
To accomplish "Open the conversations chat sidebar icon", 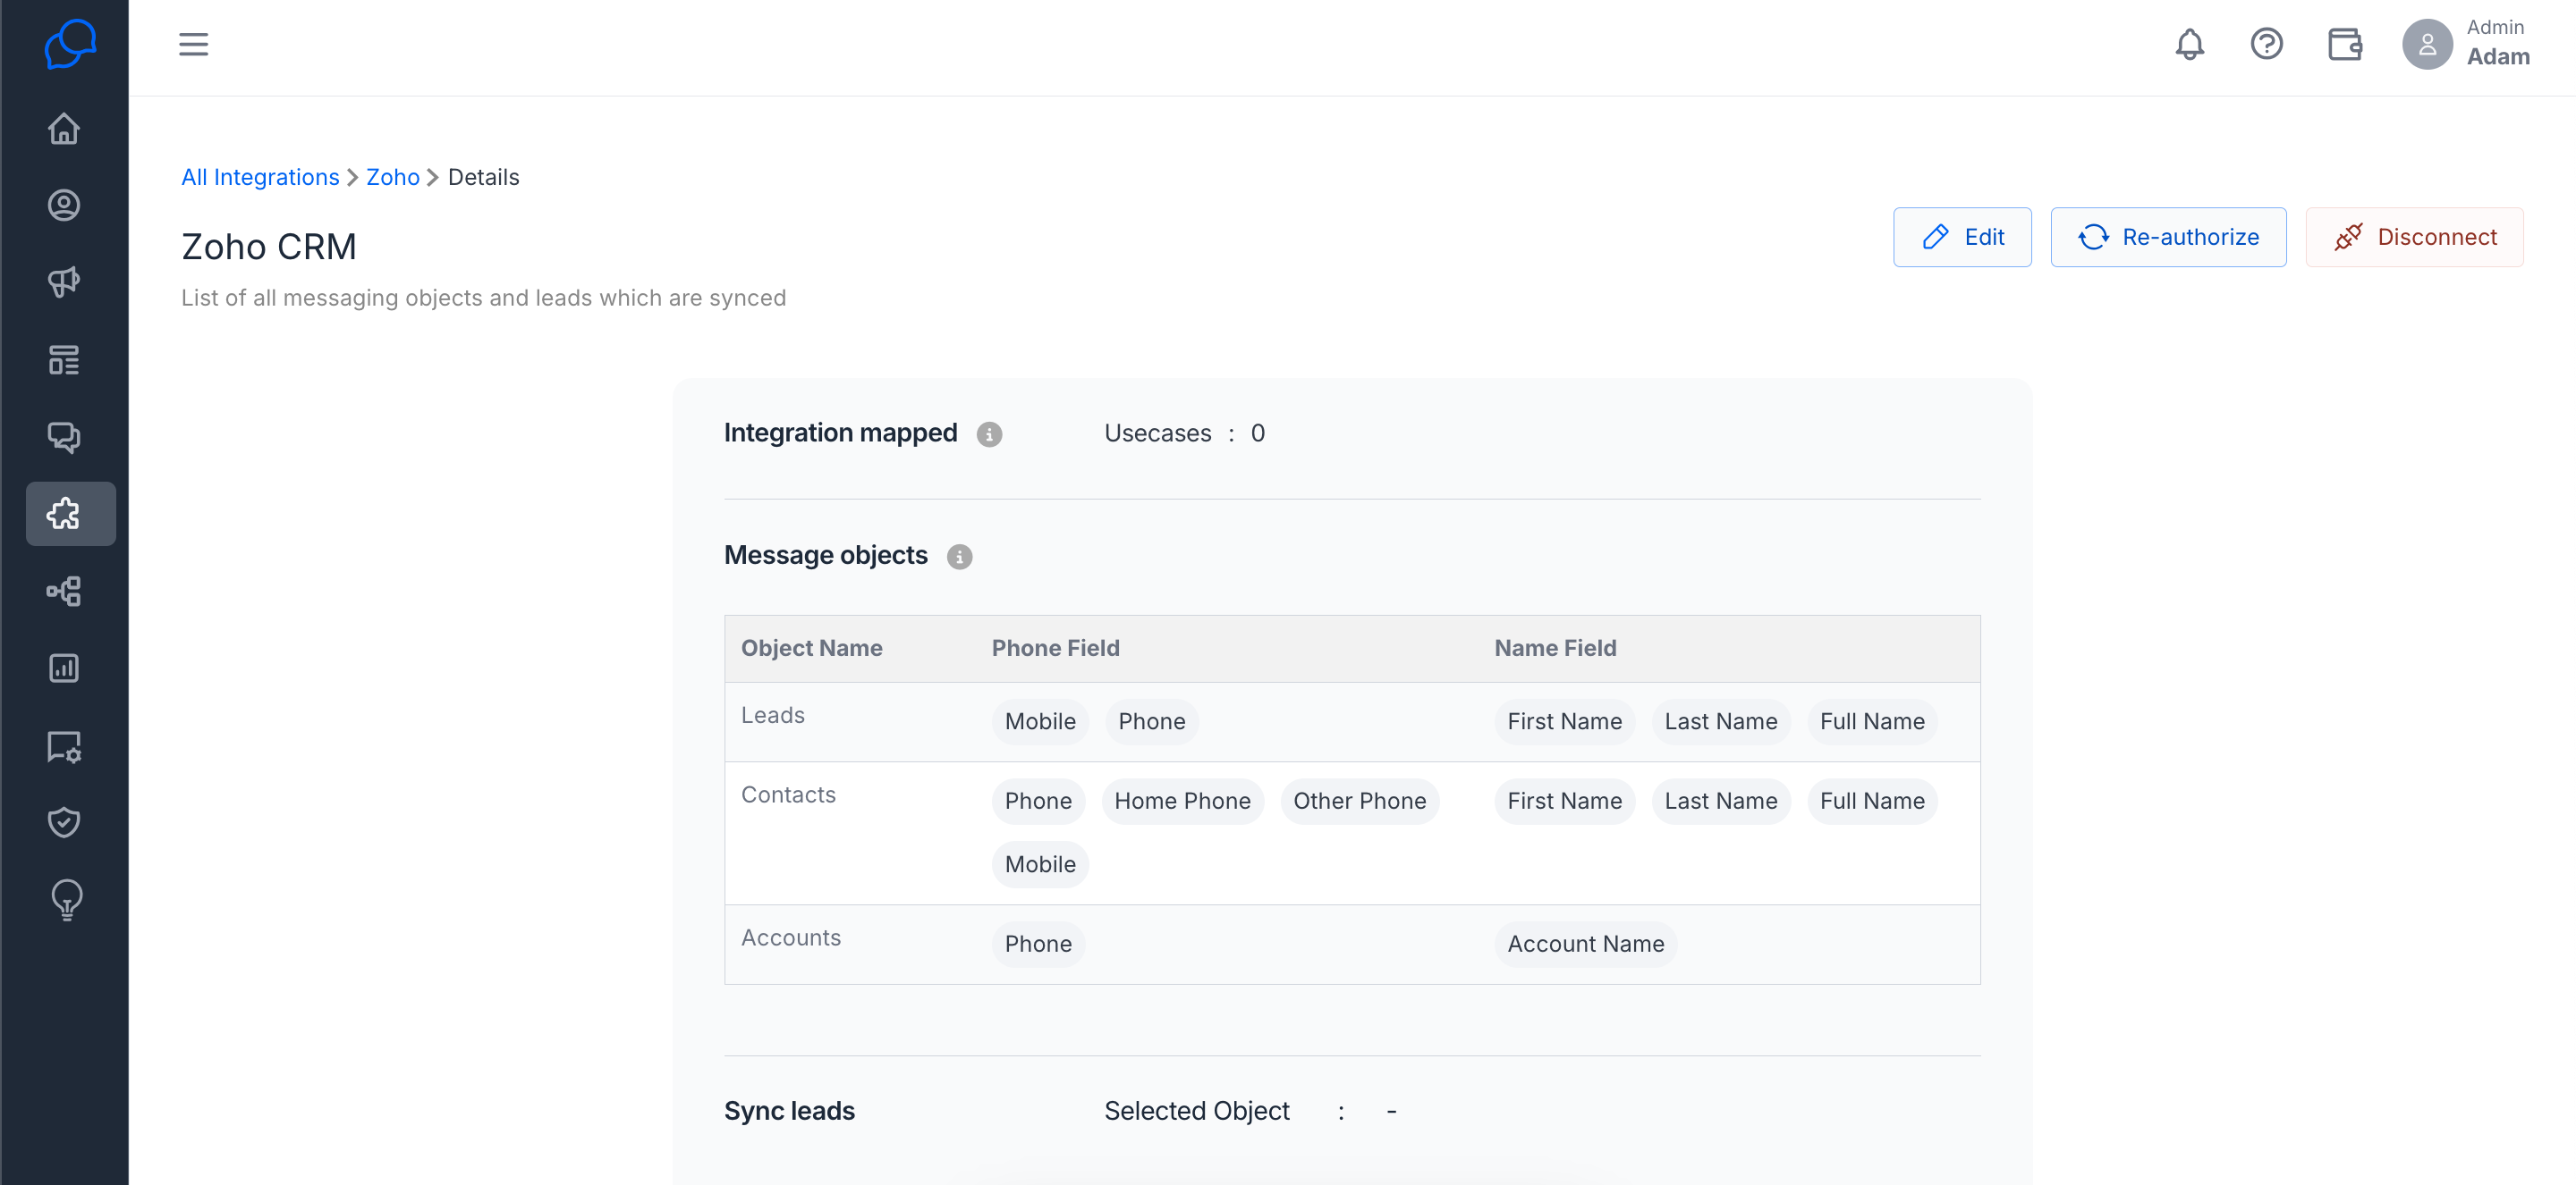I will pos(64,437).
